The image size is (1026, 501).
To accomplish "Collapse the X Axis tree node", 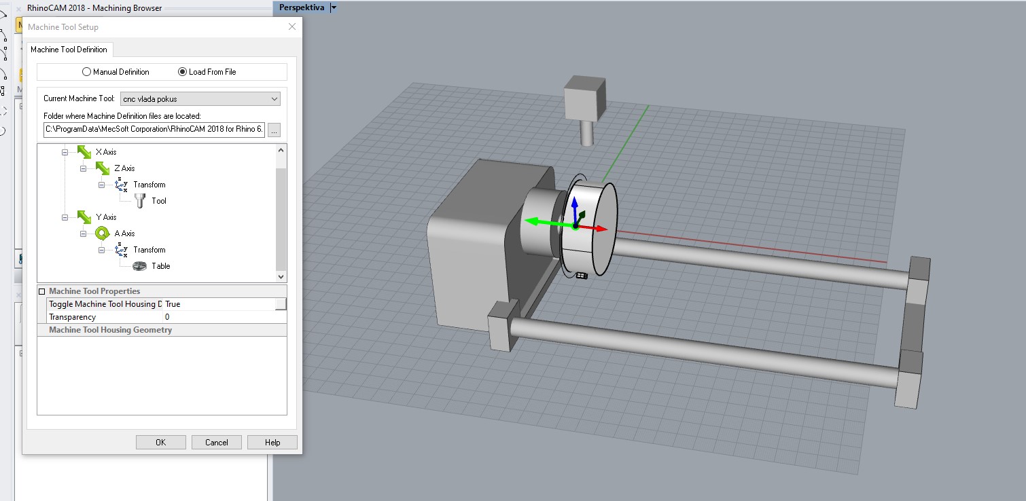I will click(65, 152).
